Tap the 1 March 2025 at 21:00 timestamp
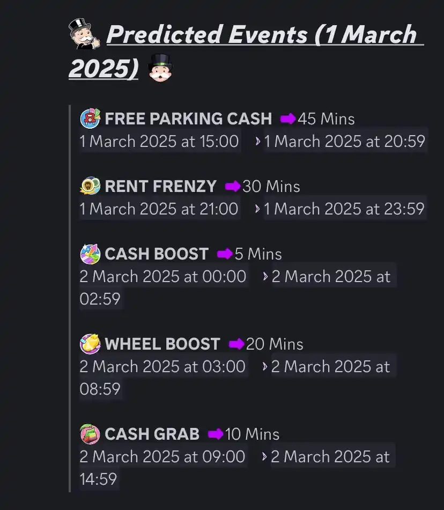 (159, 209)
